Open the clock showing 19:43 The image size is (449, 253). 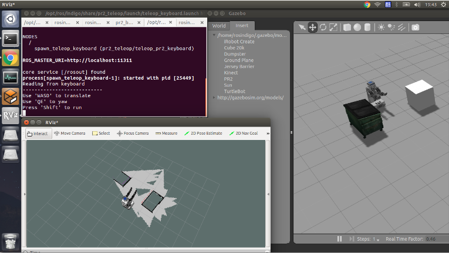(431, 5)
